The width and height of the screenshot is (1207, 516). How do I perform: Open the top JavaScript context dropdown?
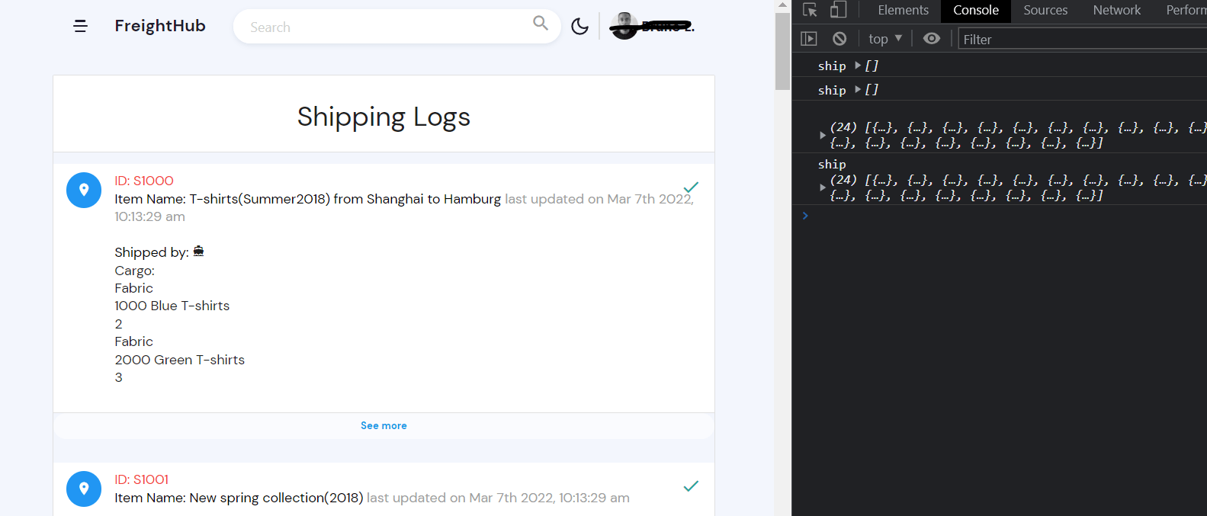tap(885, 38)
